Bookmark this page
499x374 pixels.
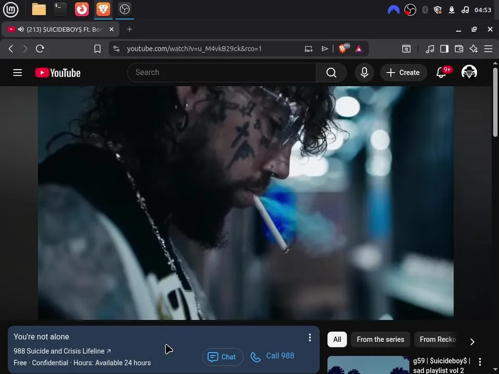97,49
